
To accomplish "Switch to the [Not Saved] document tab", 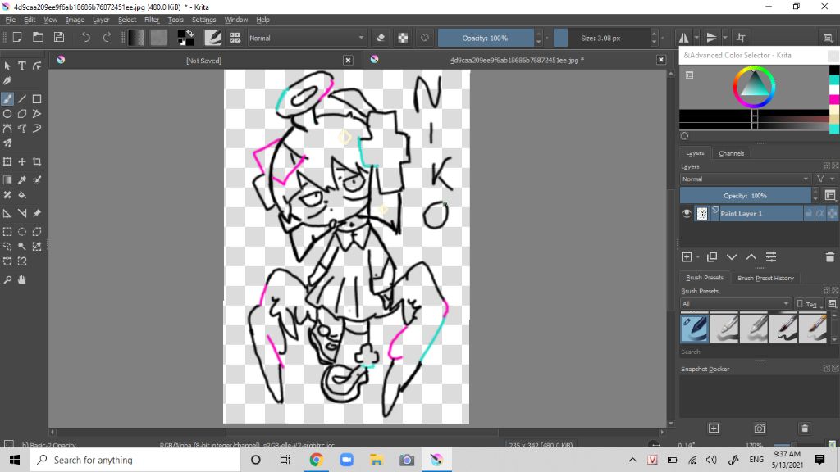I will pos(203,61).
